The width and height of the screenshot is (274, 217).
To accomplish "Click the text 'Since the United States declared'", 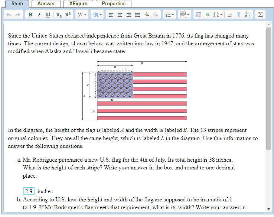I will coord(46,36).
